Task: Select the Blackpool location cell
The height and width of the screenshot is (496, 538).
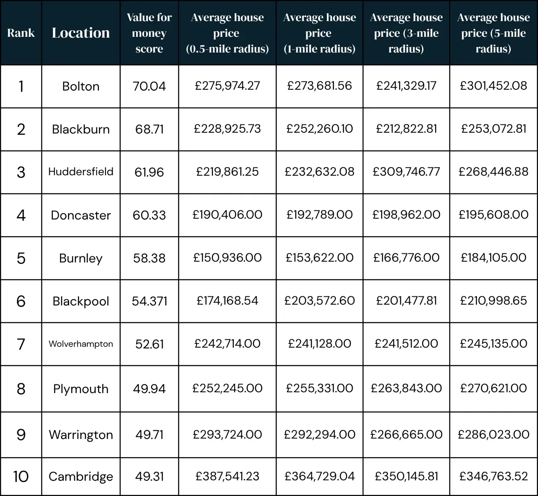Action: point(81,301)
